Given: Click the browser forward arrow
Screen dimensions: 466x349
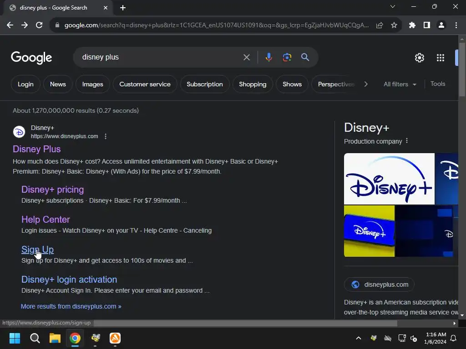Looking at the screenshot, I should 25,25.
